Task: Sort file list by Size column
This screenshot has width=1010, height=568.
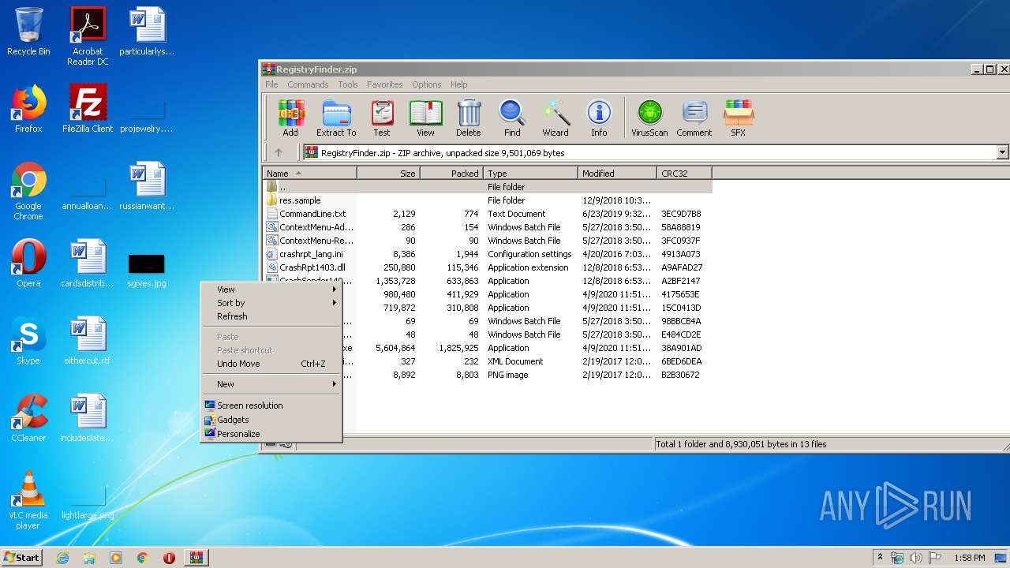Action: click(x=389, y=174)
